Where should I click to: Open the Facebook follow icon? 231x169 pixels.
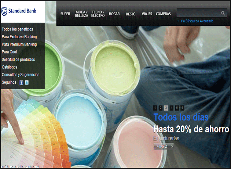[21, 83]
